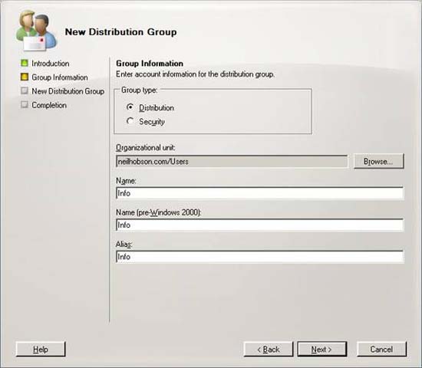
Task: Click the distribution group people icon
Action: click(x=36, y=31)
